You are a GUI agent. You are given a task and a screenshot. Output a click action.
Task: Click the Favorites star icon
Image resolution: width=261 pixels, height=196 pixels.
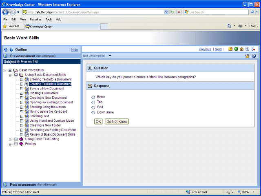[4, 26]
